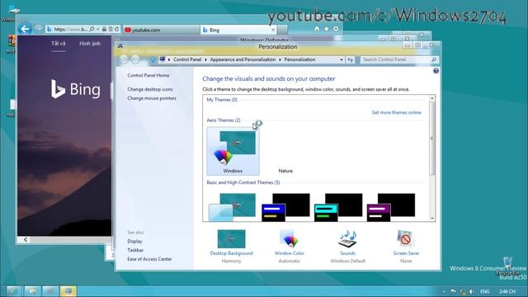Click themes list vertical scrollbar thumb
The height and width of the screenshot is (297, 528).
click(x=432, y=139)
